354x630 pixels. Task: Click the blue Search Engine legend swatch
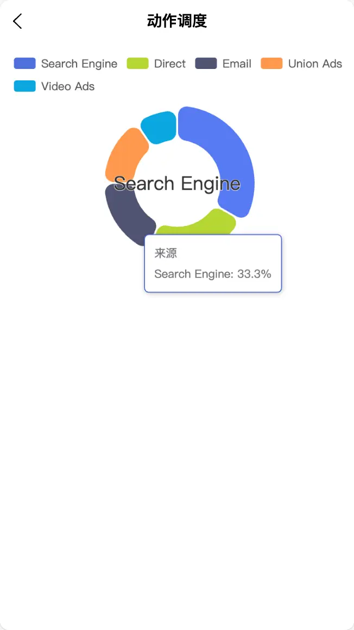pyautogui.click(x=25, y=64)
